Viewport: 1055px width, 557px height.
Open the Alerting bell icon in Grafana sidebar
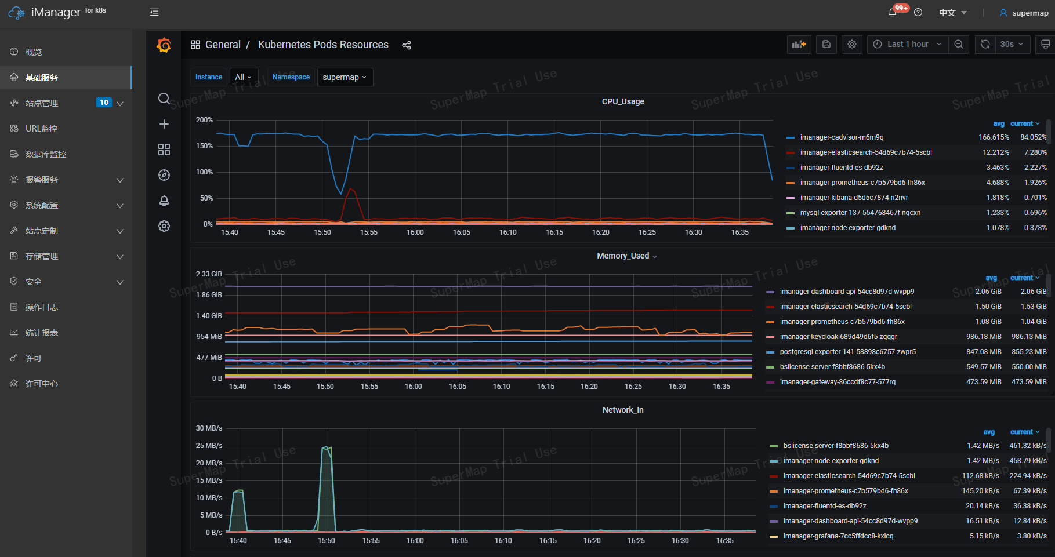pos(164,201)
